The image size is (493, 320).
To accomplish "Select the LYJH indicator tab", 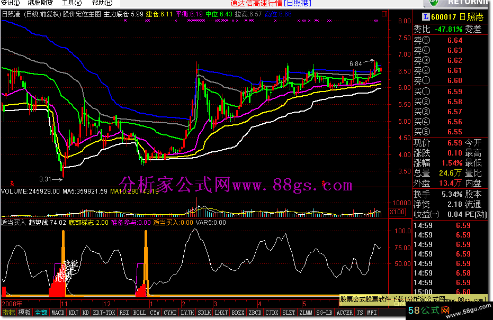I will [x=187, y=313].
